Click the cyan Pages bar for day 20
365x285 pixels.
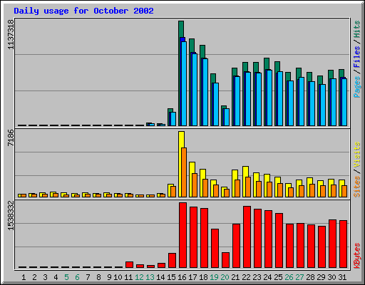pyautogui.click(x=227, y=117)
